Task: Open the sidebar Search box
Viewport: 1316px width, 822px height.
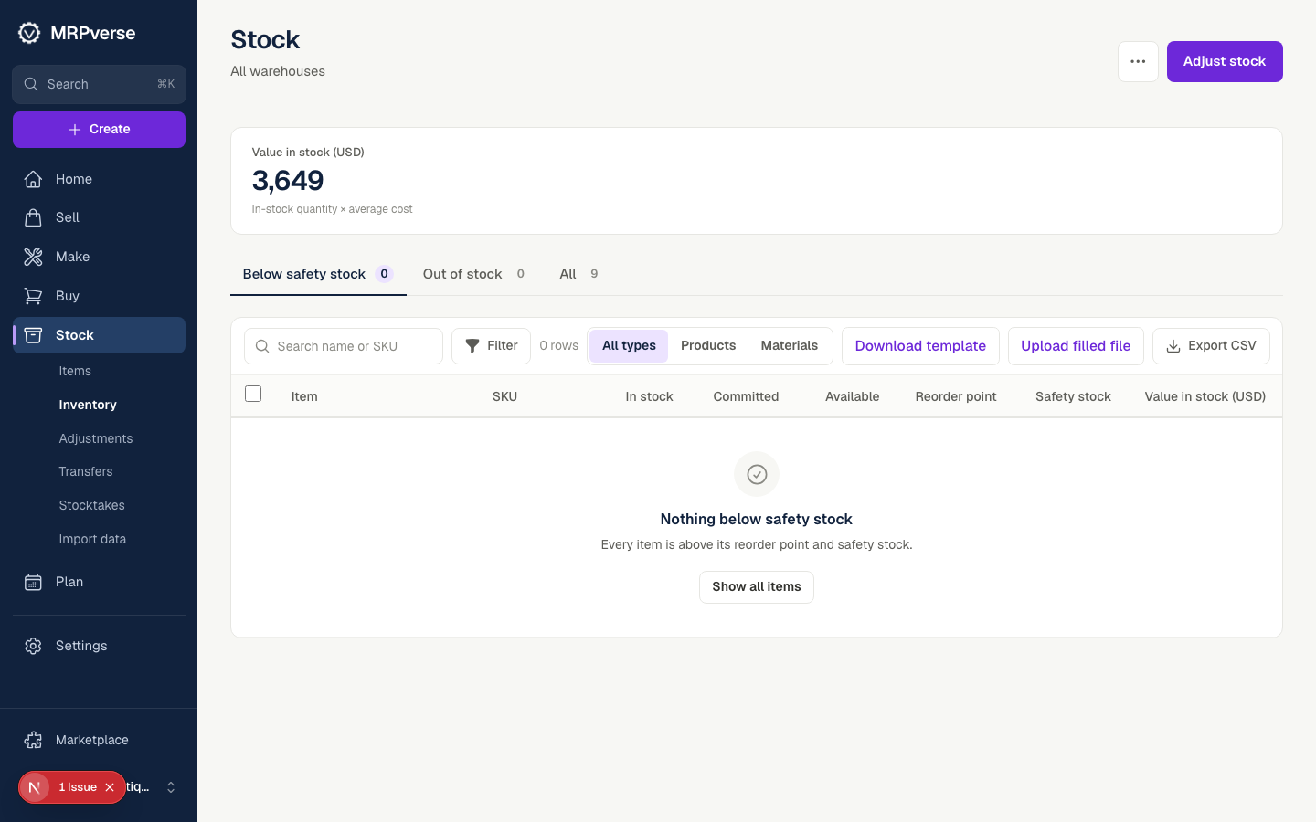Action: tap(99, 84)
